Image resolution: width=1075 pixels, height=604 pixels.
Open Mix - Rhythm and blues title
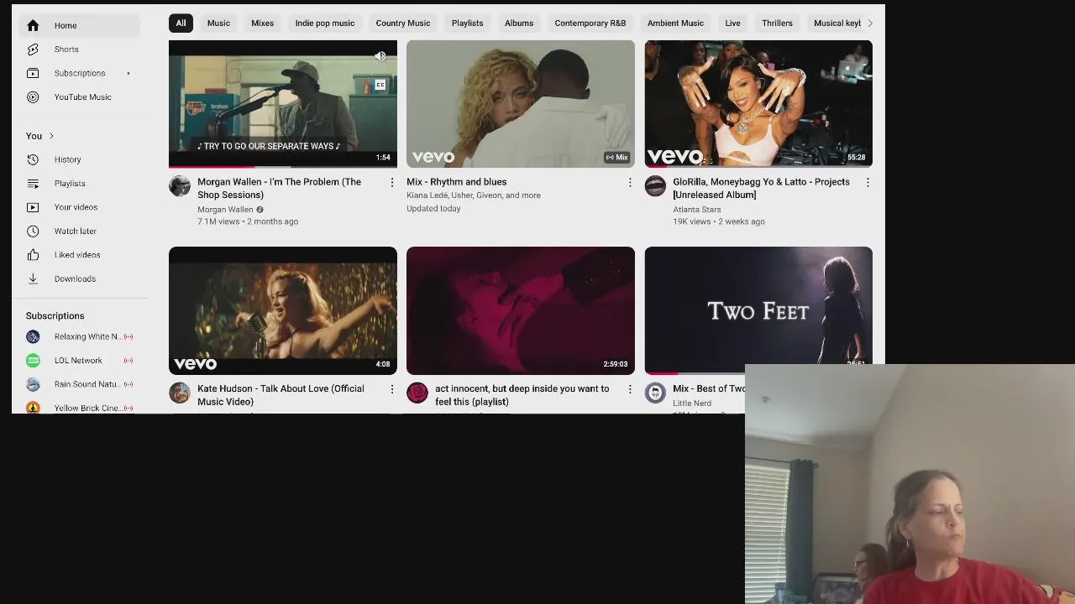click(457, 182)
